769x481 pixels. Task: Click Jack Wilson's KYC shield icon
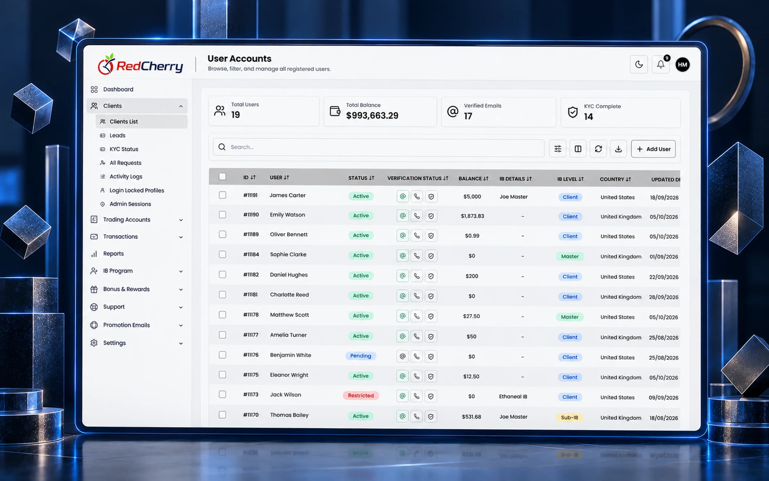coord(431,396)
